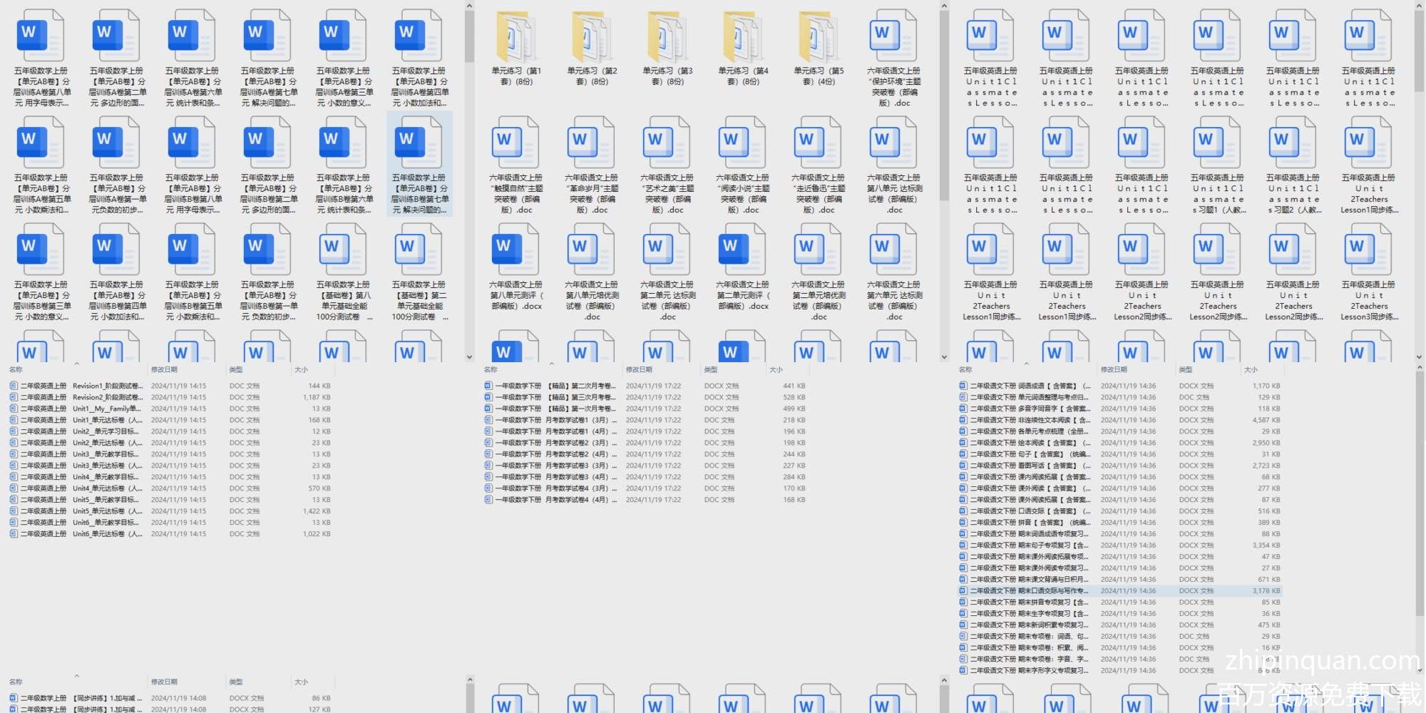Select the "革命岁月"主题突破卷 document

tap(591, 144)
